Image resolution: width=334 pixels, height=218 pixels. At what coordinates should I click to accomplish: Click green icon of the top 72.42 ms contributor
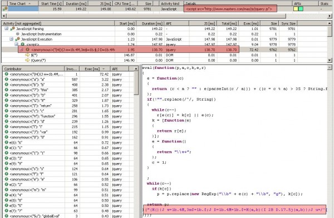click(6, 74)
